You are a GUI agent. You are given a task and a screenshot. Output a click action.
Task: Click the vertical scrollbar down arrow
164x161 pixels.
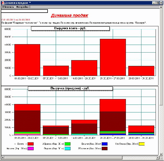[161, 154]
